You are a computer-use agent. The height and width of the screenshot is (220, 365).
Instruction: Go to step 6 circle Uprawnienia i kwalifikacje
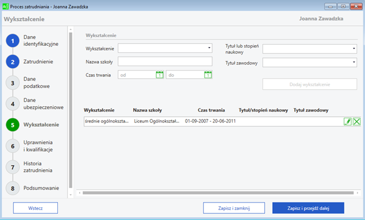pos(13,146)
